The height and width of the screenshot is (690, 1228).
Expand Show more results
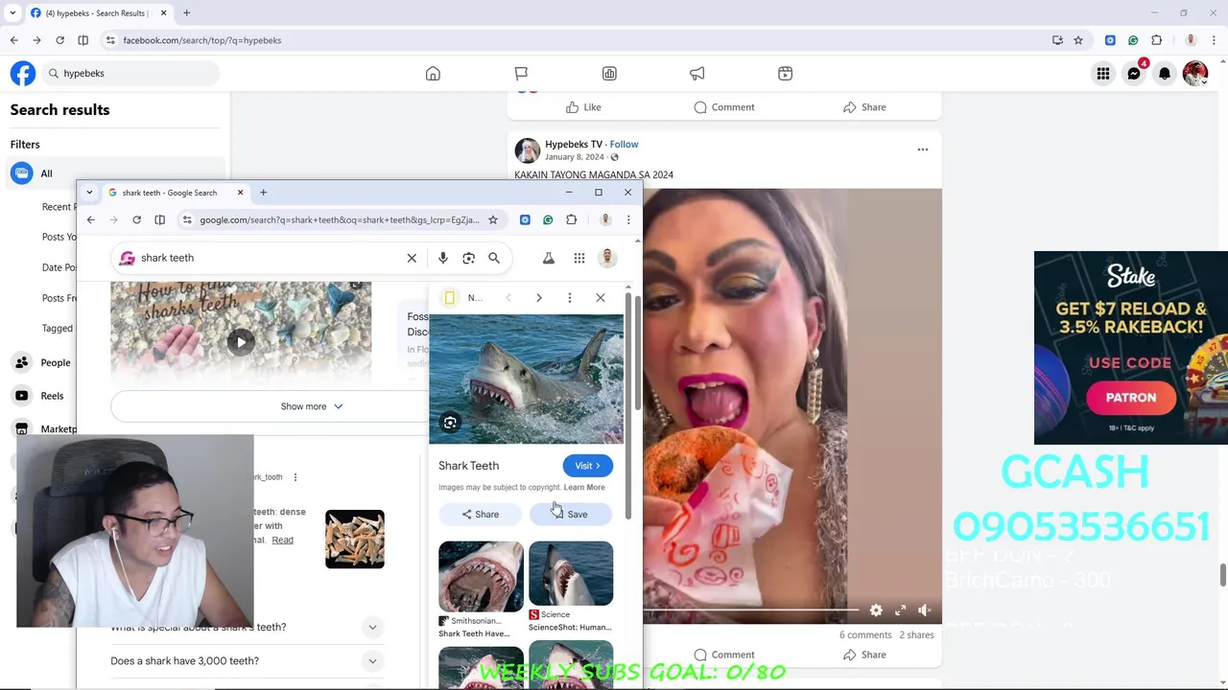pos(311,406)
